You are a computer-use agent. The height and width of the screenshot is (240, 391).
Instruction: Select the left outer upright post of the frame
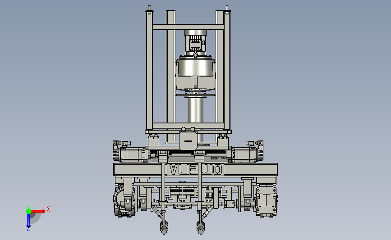click(x=149, y=70)
